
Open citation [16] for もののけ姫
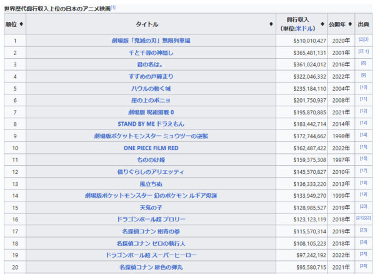coord(363,158)
